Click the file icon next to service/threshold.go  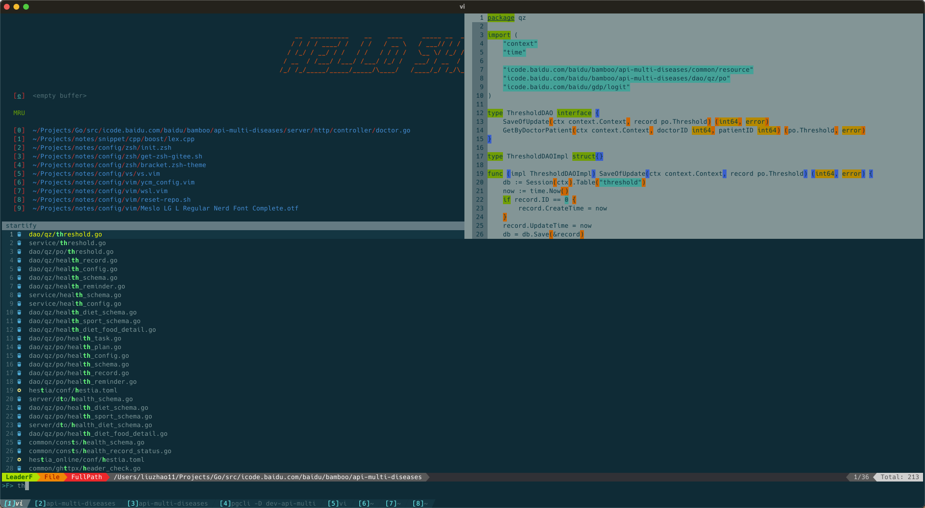tap(19, 243)
